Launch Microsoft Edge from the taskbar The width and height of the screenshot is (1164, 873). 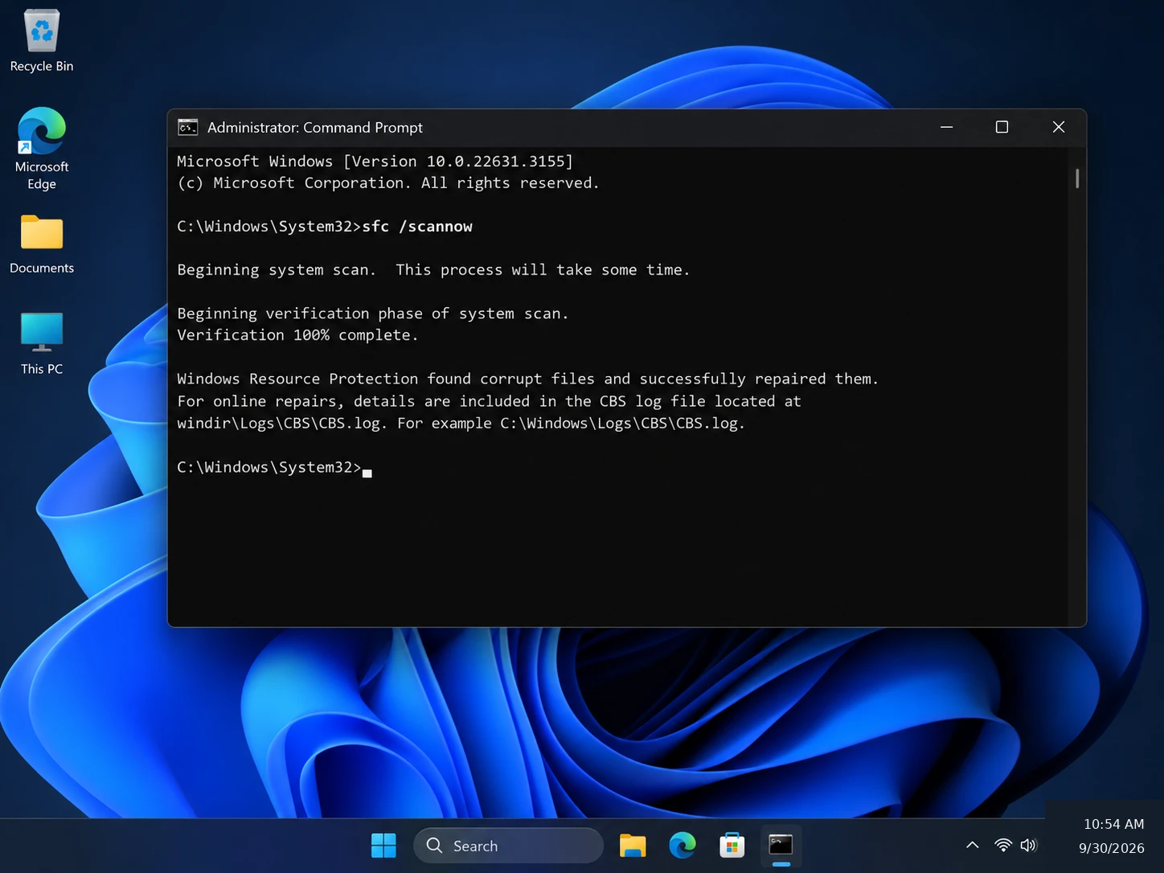click(x=682, y=846)
